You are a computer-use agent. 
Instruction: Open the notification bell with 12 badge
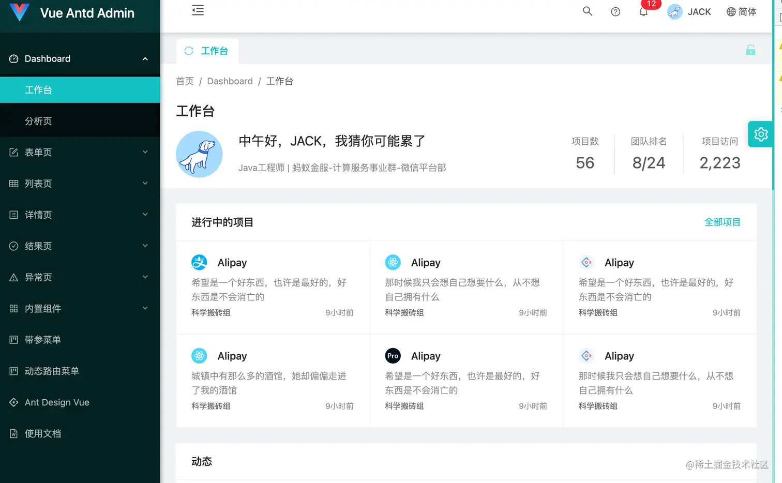click(x=644, y=11)
